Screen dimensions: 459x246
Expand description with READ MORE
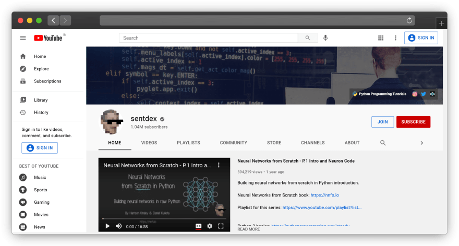coord(248,229)
